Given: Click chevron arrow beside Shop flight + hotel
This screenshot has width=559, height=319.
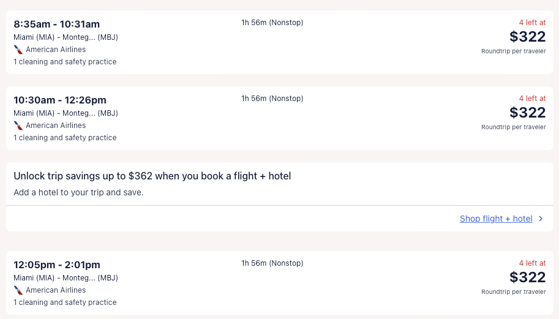Looking at the screenshot, I should (541, 219).
